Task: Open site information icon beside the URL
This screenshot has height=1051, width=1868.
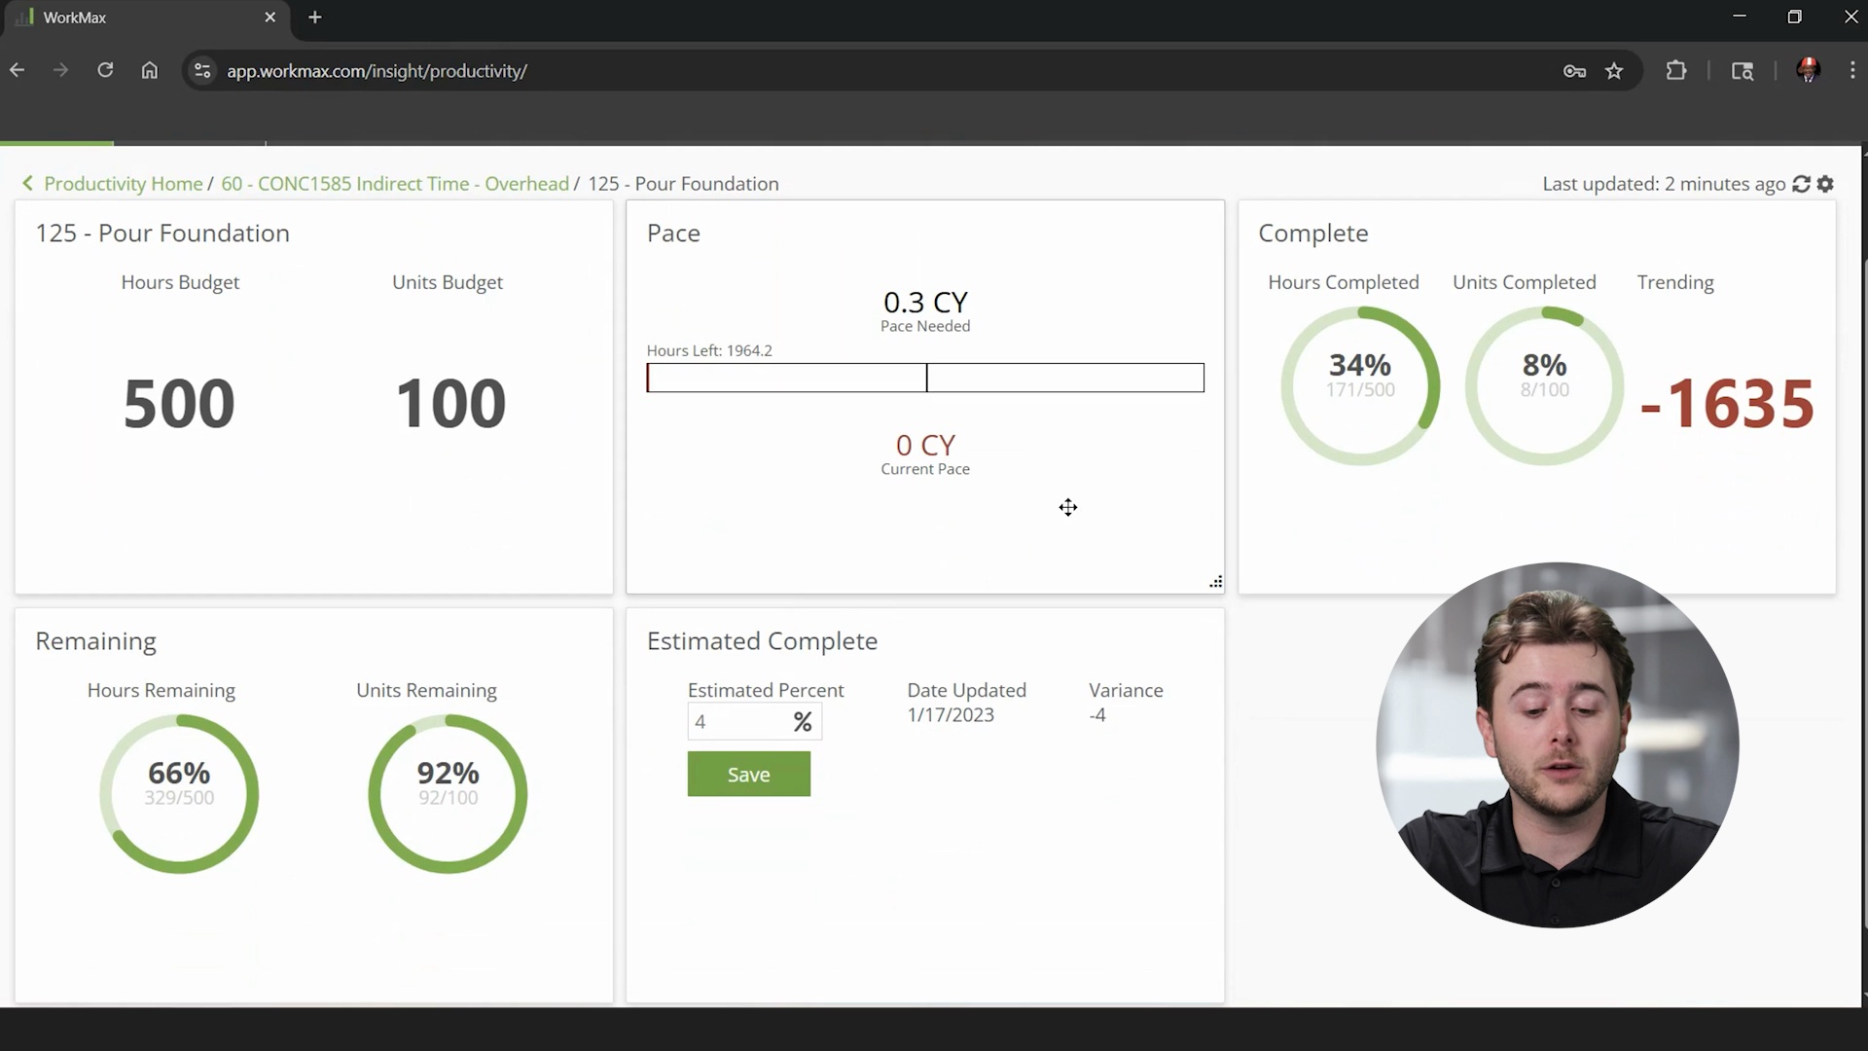Action: click(201, 71)
